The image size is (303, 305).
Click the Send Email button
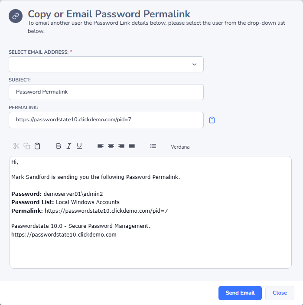tap(240, 293)
